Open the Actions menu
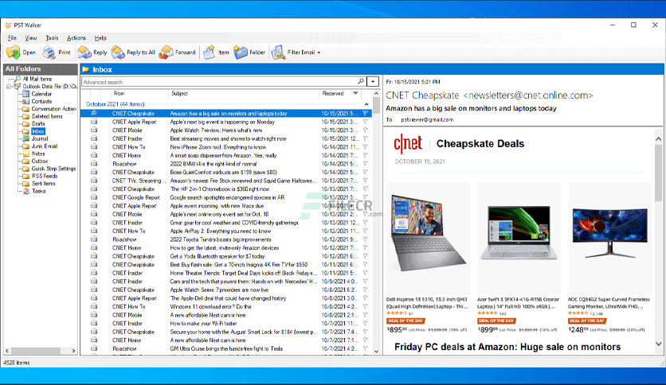The image size is (666, 385). pyautogui.click(x=76, y=37)
